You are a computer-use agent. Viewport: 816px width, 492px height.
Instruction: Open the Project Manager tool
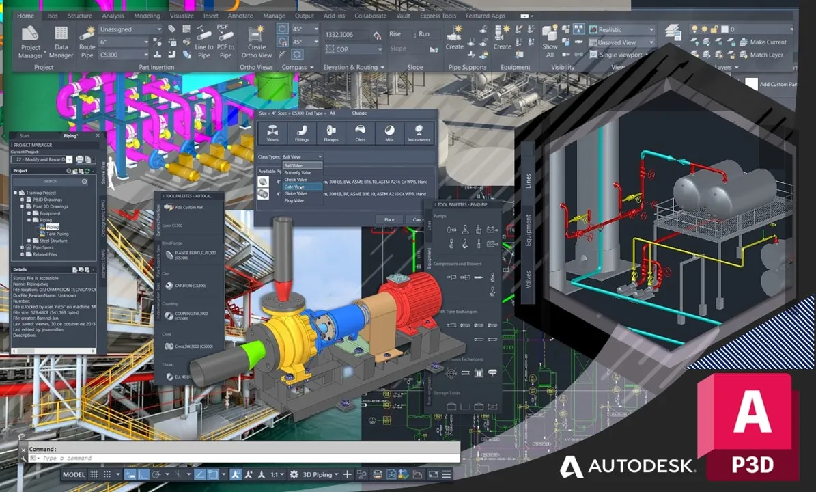(x=30, y=42)
